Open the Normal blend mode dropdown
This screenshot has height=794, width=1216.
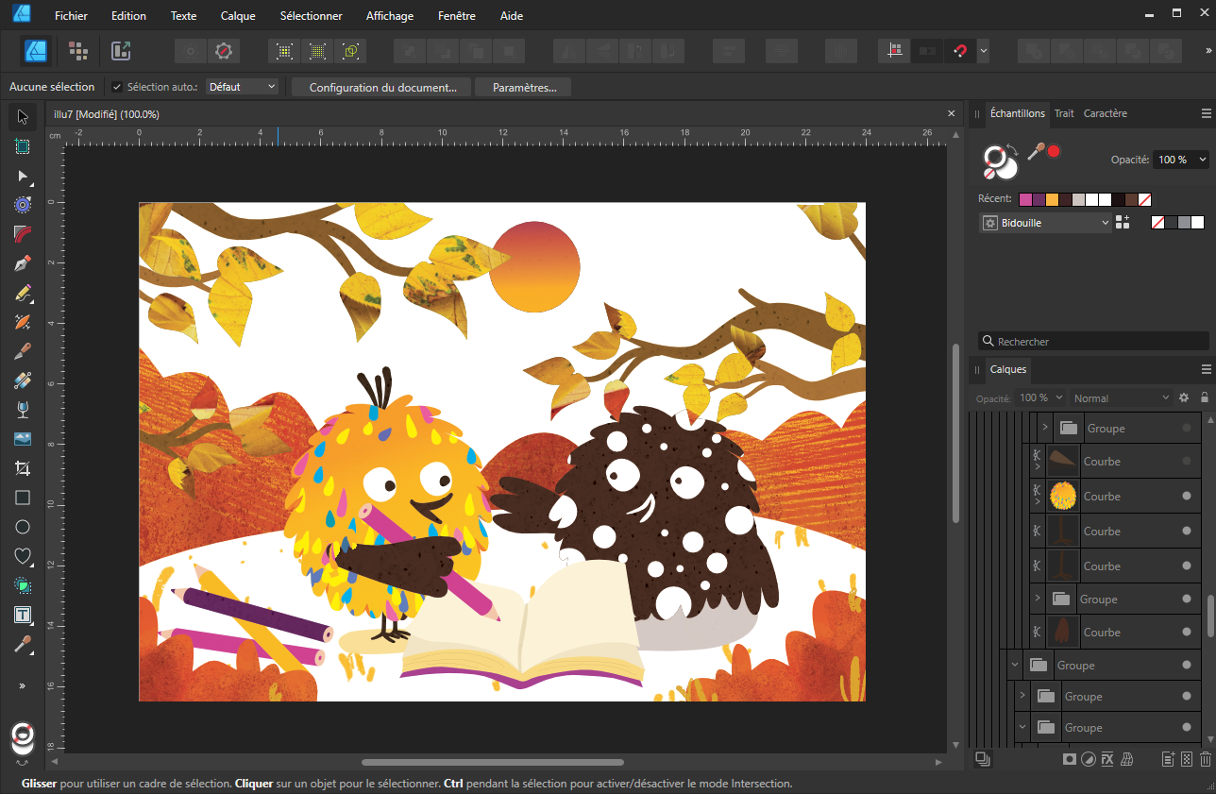(x=1121, y=398)
